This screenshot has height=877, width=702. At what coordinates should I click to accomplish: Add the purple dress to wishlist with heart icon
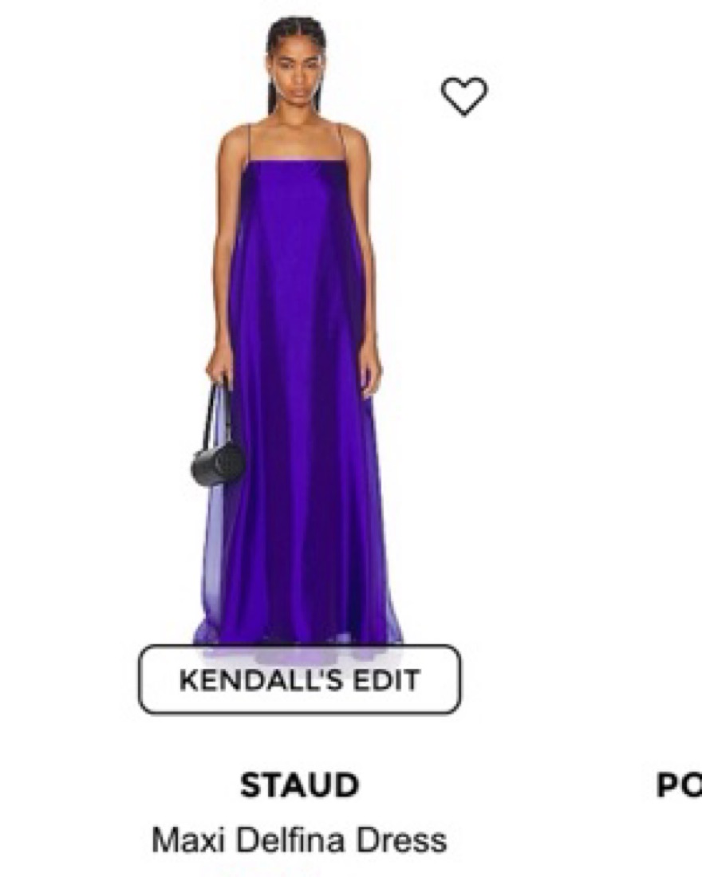click(x=464, y=96)
